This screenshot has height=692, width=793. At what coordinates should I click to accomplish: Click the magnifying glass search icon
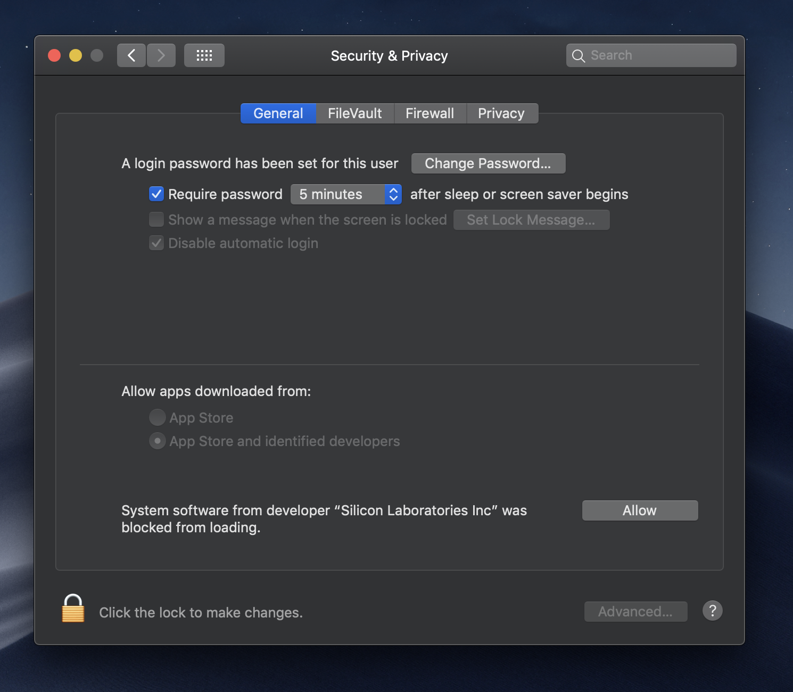pos(579,56)
